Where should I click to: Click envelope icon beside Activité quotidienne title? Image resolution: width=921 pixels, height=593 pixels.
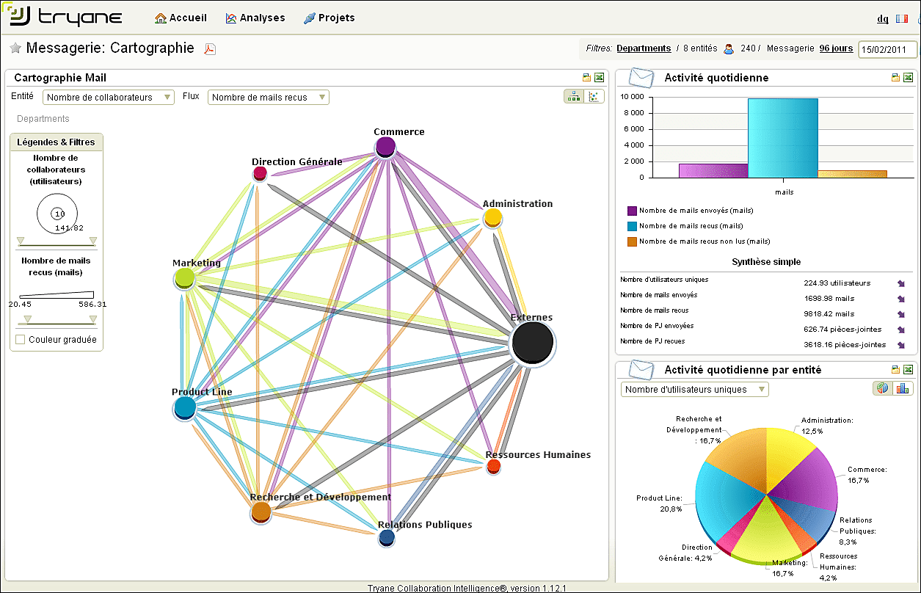[641, 78]
